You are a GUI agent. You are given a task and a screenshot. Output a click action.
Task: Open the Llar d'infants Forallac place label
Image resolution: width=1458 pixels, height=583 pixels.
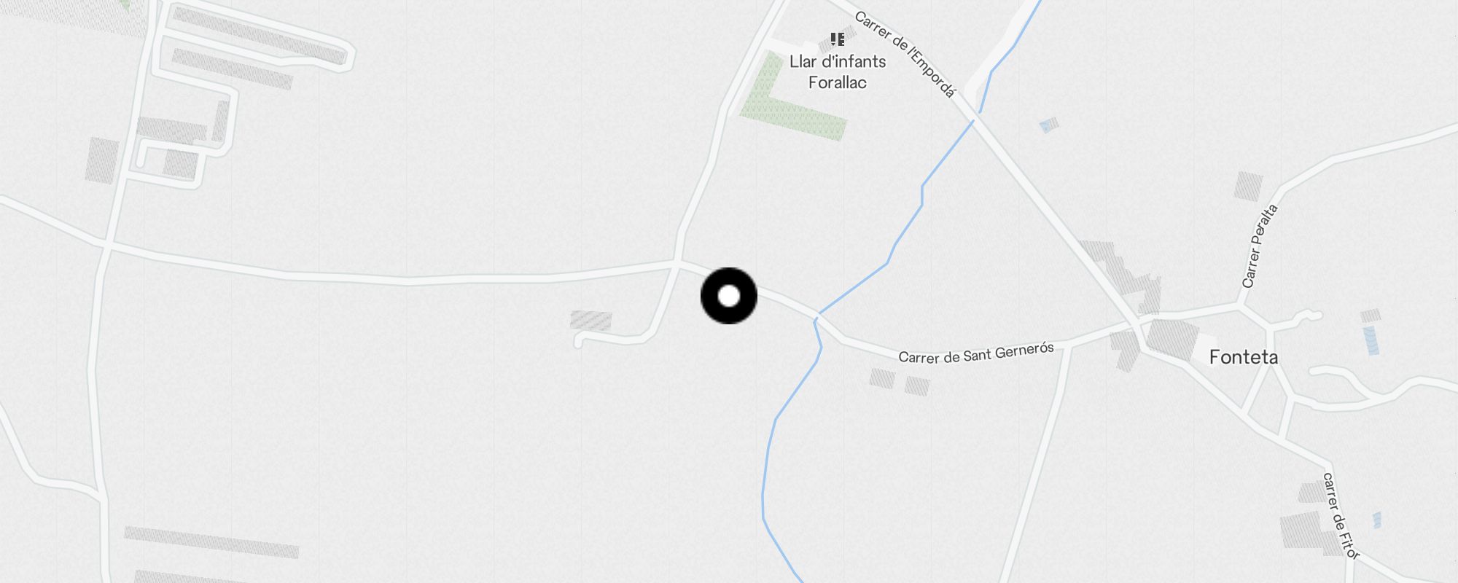pyautogui.click(x=838, y=71)
